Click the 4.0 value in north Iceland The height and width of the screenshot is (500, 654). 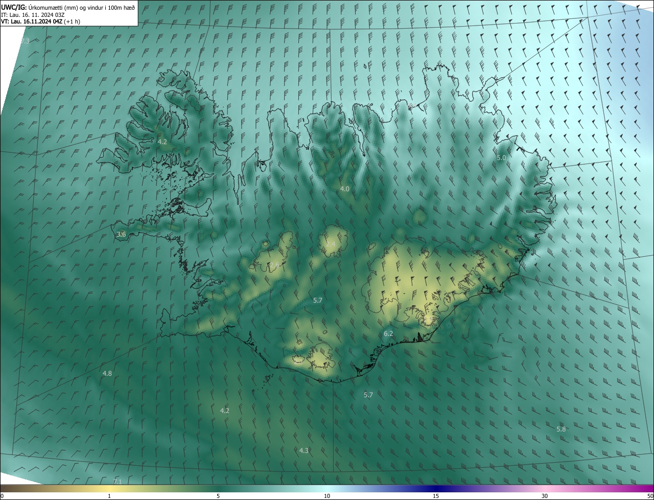coord(344,189)
